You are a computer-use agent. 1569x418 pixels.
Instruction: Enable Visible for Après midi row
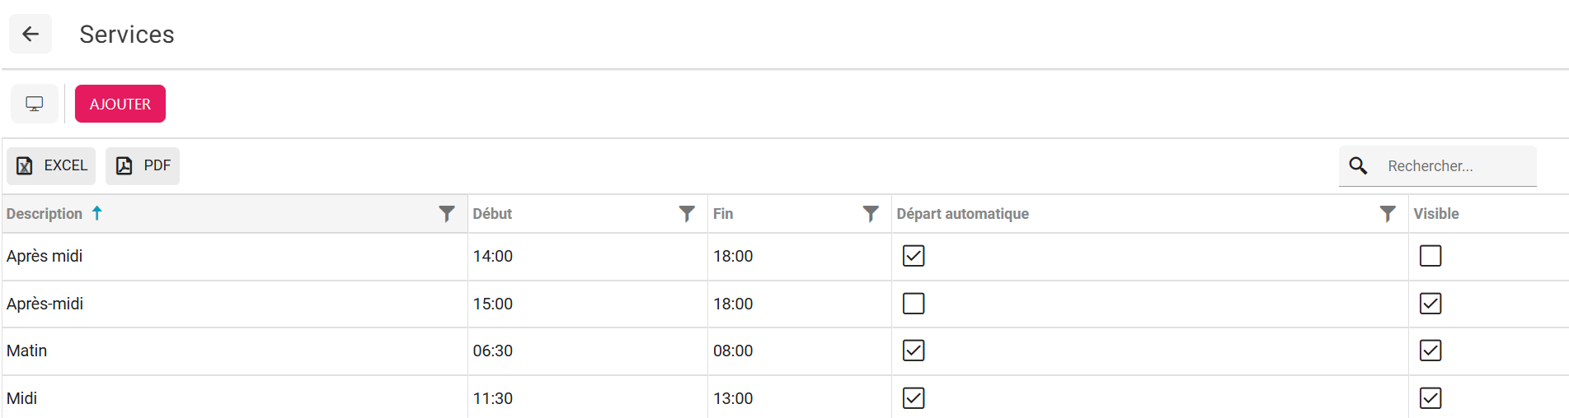pos(1430,256)
